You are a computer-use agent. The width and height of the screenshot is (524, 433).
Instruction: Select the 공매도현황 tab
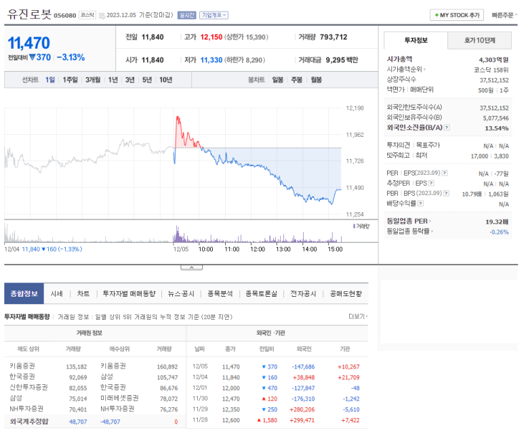click(346, 293)
